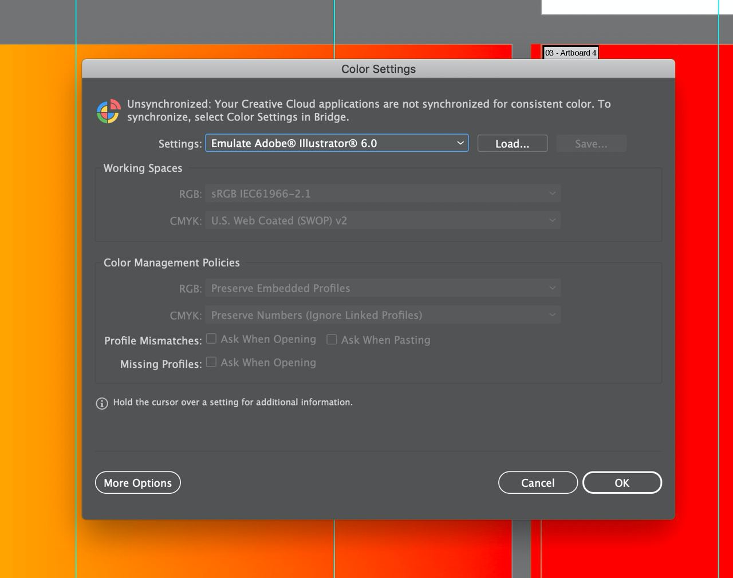Toggle Profile Mismatches Ask When Opening checkbox
The height and width of the screenshot is (578, 733).
tap(211, 339)
